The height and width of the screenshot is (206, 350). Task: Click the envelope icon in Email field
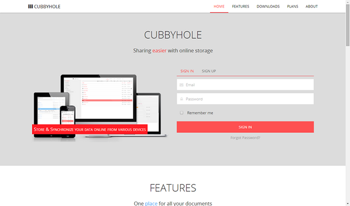(x=182, y=85)
